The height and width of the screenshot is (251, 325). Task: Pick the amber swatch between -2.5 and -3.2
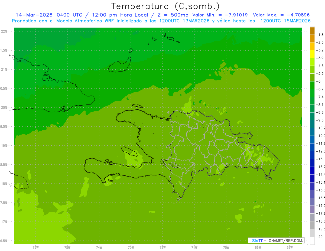point(312,46)
